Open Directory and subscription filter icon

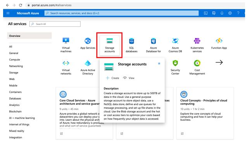[214, 13]
